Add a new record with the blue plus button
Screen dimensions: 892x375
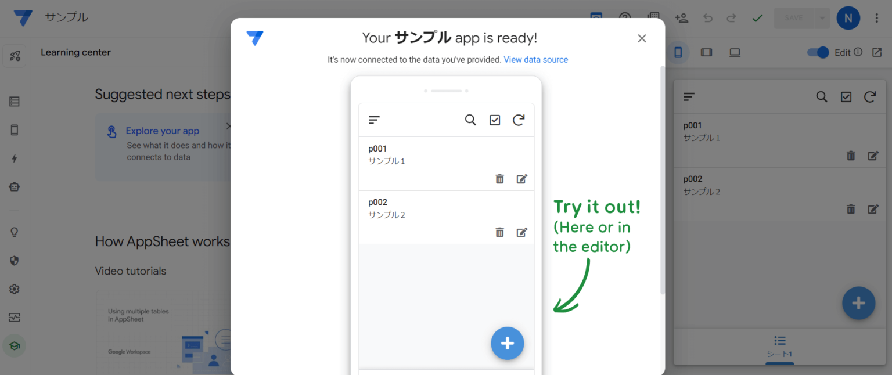pos(508,343)
